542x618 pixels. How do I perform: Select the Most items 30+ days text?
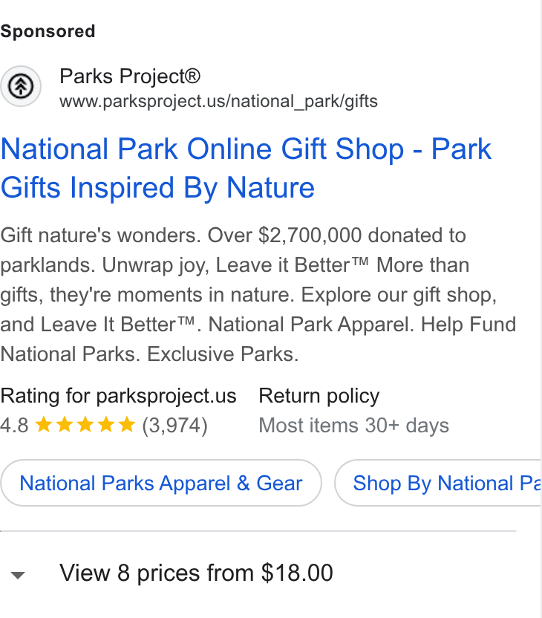[353, 426]
